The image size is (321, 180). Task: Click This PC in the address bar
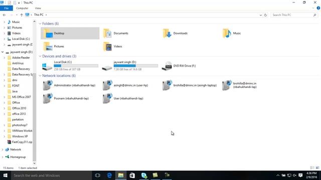39,15
